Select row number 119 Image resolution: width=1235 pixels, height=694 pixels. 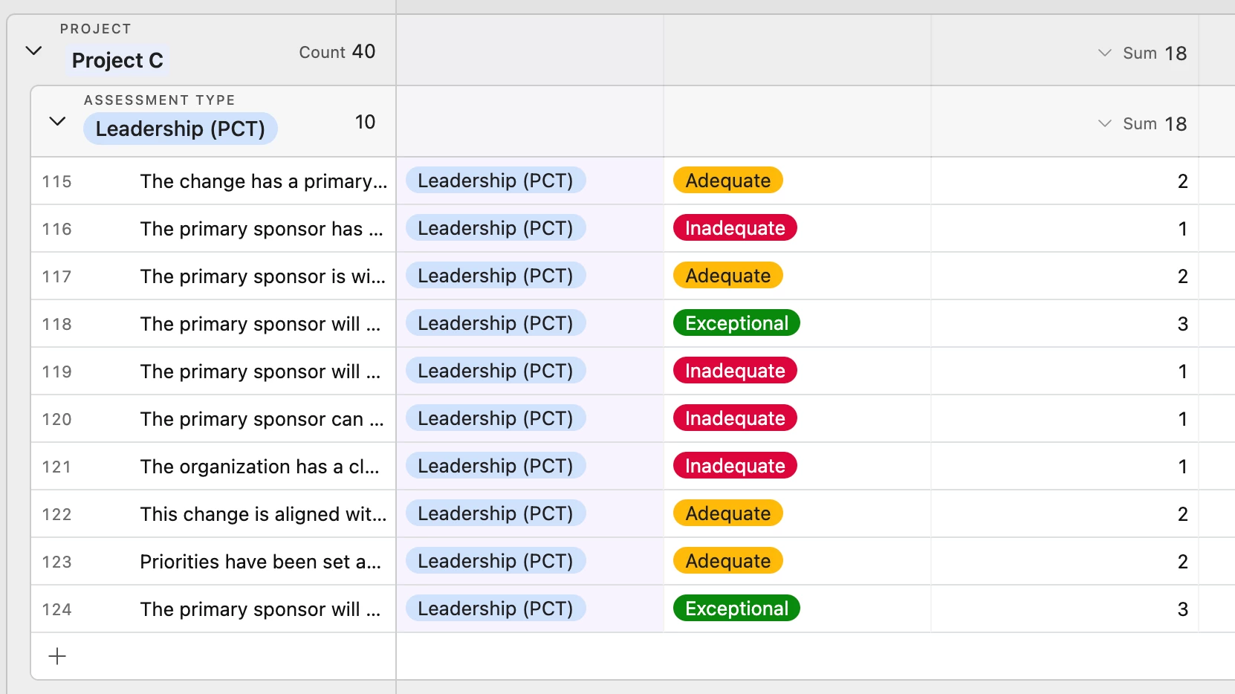coord(57,372)
